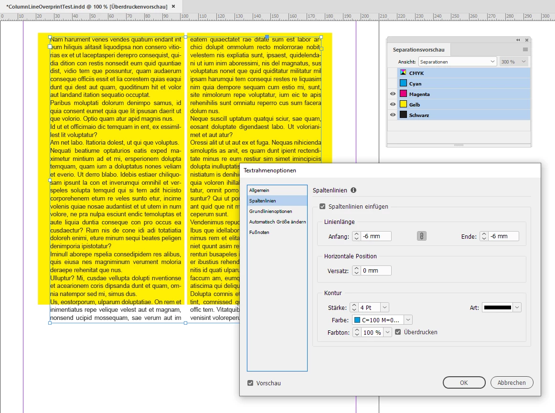
Task: Click the Stärke stepper arrows
Action: (354, 307)
